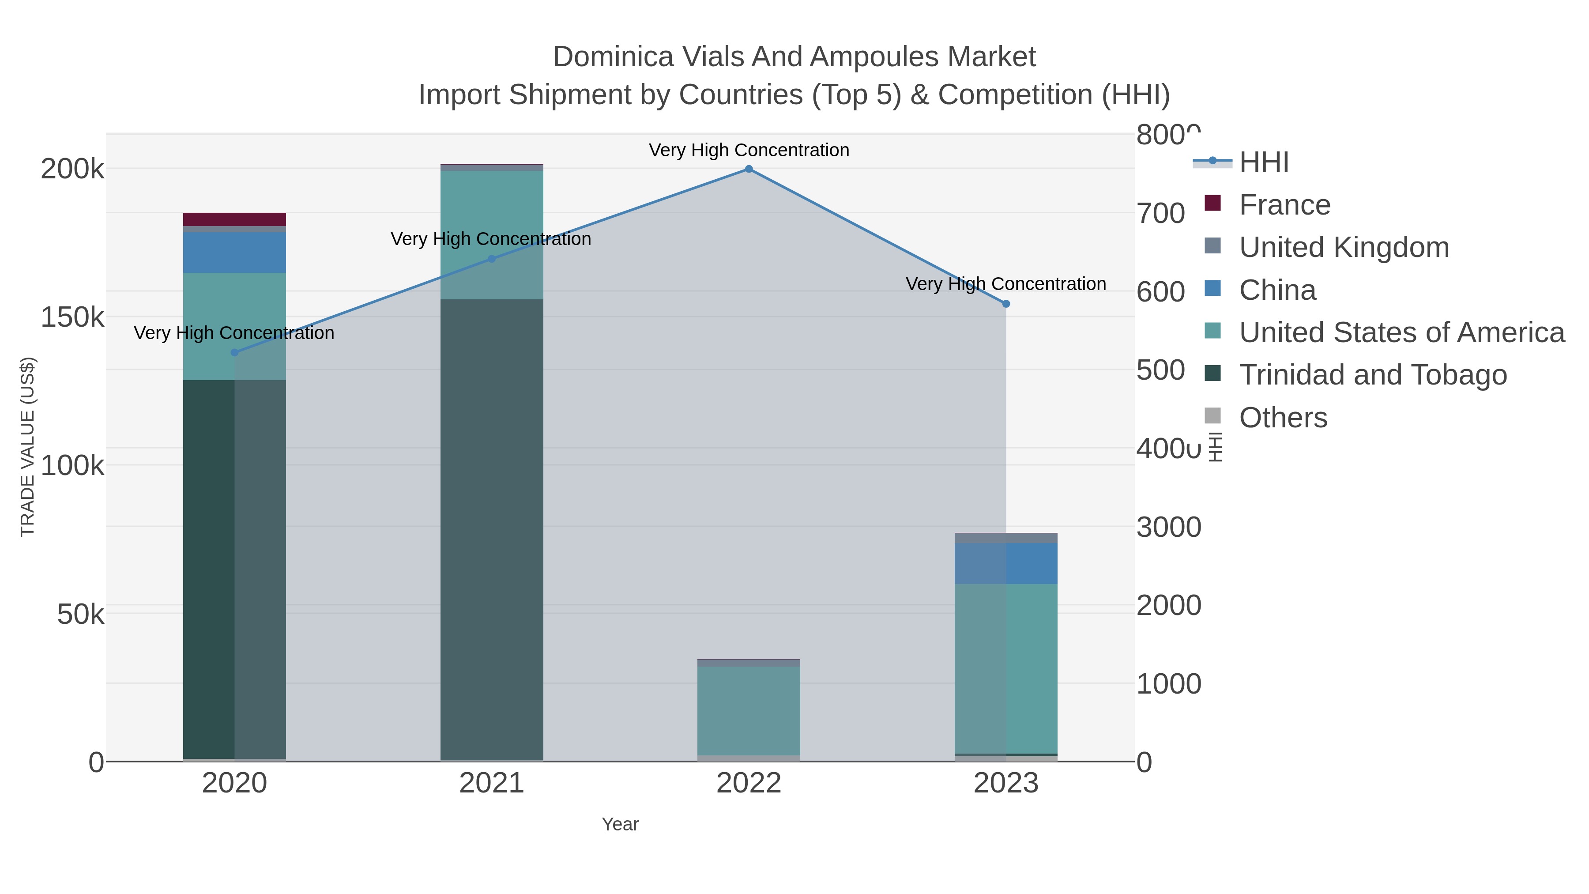Toggle Trinidad and Tobago legend entry
This screenshot has width=1589, height=894.
coord(1356,375)
